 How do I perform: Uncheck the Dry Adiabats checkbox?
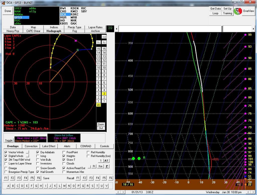coord(38,152)
